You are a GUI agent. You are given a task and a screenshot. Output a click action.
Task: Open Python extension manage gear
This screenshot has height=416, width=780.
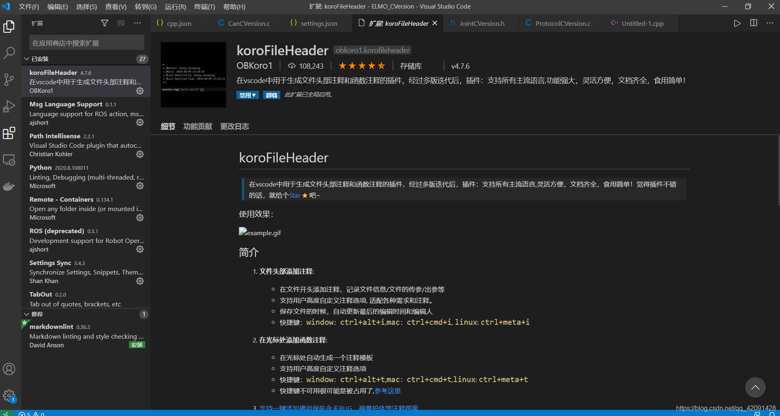click(x=140, y=186)
